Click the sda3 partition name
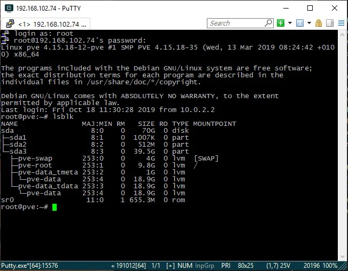 point(18,151)
